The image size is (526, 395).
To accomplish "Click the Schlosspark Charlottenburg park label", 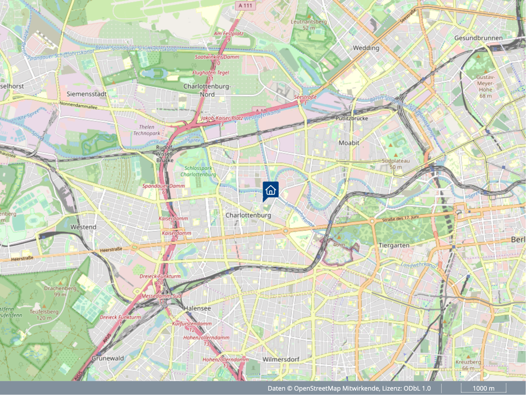I will (198, 171).
